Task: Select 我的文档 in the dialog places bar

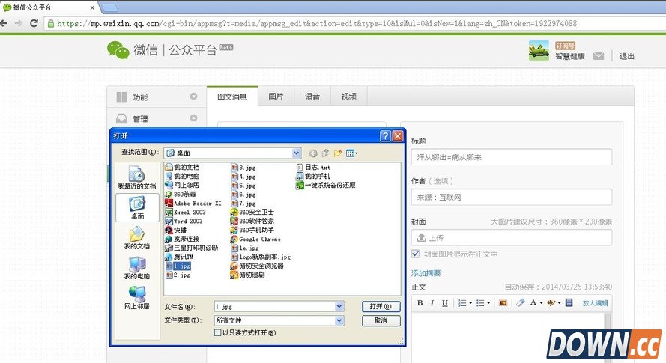Action: pyautogui.click(x=137, y=238)
